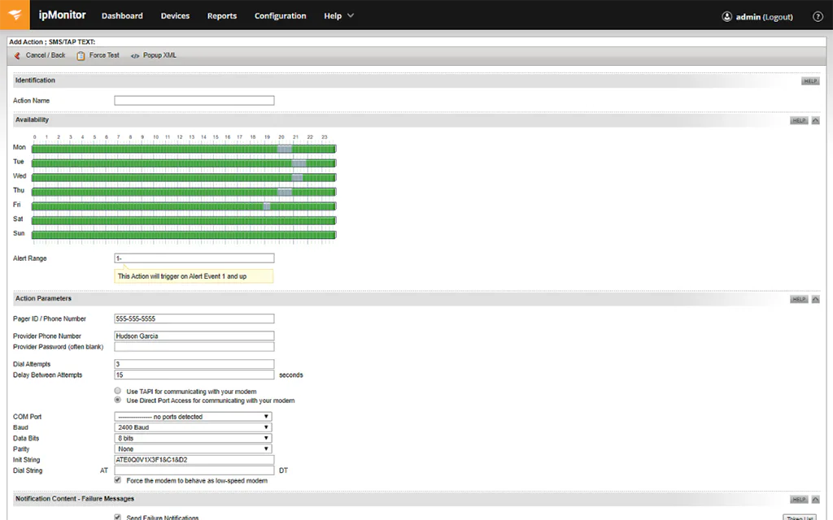Open the Reports menu
This screenshot has height=520, width=833.
(222, 16)
